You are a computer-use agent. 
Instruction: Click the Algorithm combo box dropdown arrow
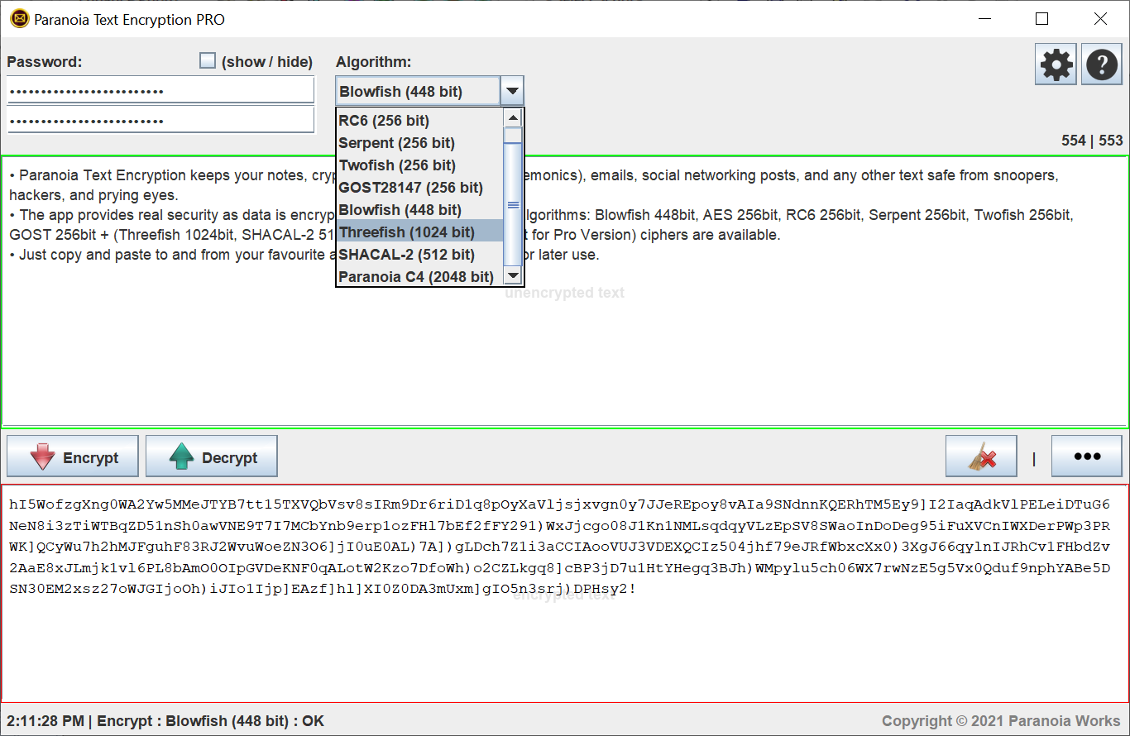click(512, 91)
